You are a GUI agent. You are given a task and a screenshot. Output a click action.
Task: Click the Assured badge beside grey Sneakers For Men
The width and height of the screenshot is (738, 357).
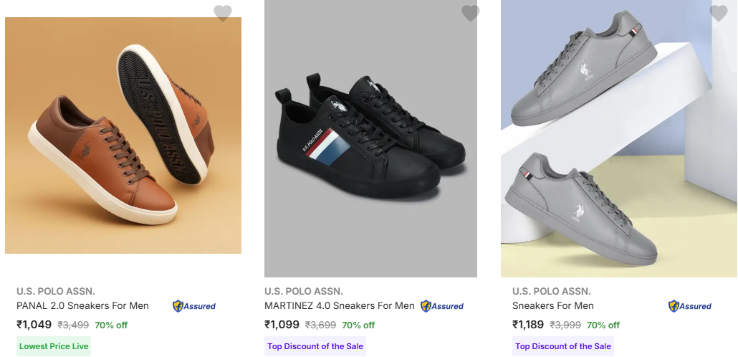(690, 306)
